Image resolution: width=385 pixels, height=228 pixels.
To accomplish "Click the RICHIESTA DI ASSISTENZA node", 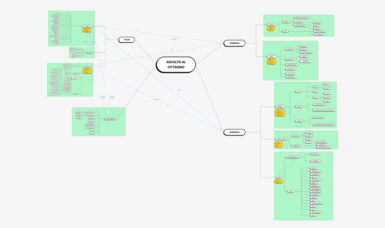I will coord(281,139).
